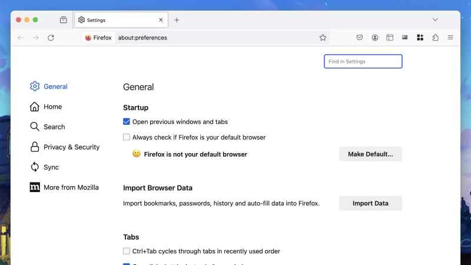Viewport: 471px width, 265px height.
Task: Open the Extensions puzzle piece icon
Action: [435, 38]
